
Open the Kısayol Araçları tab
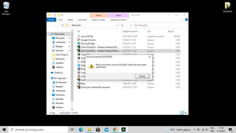tap(98, 20)
